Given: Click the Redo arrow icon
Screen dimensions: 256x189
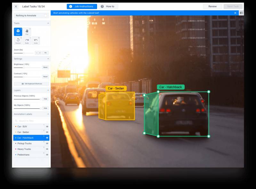Looking at the screenshot, I should click(27, 40).
